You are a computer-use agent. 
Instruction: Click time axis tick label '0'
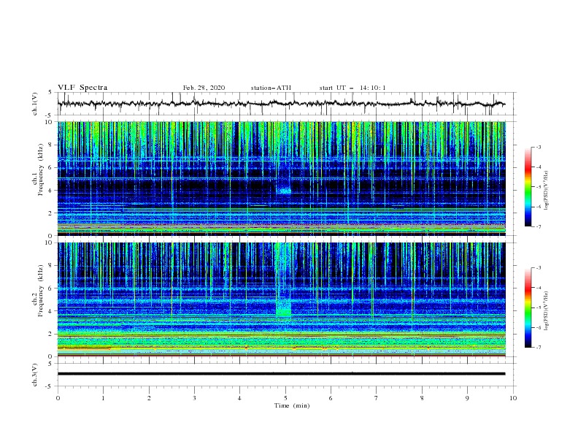[58, 398]
